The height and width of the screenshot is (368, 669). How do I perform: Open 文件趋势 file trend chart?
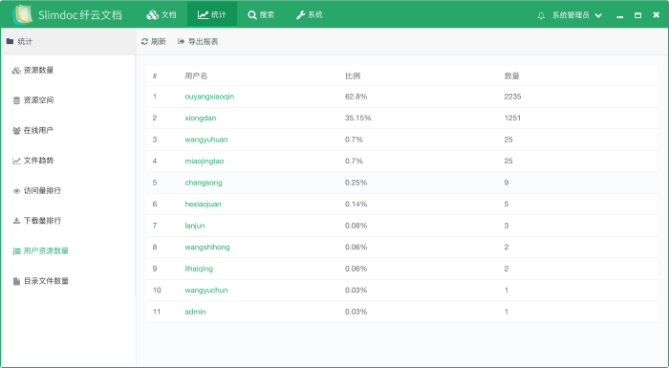coord(32,161)
